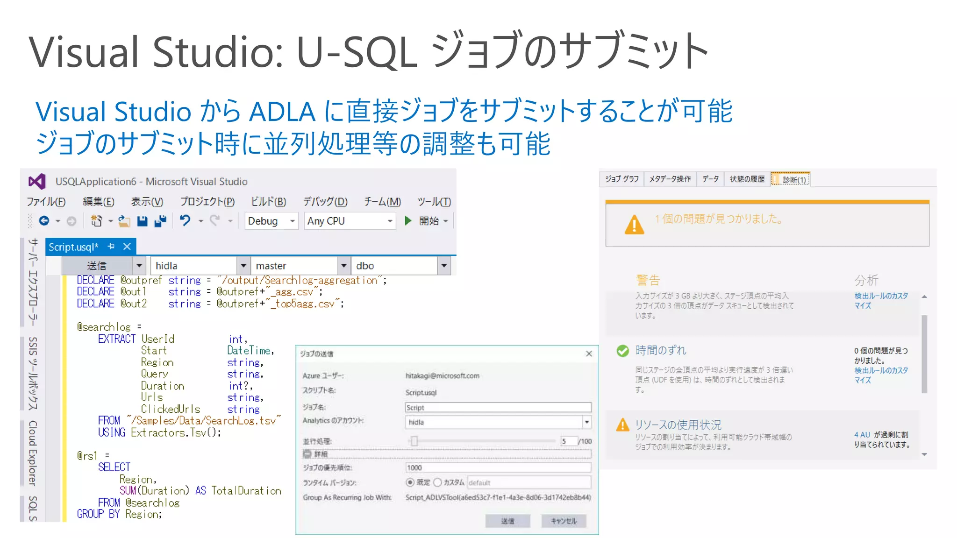Click the orange warning triangle in the problem banner

634,225
